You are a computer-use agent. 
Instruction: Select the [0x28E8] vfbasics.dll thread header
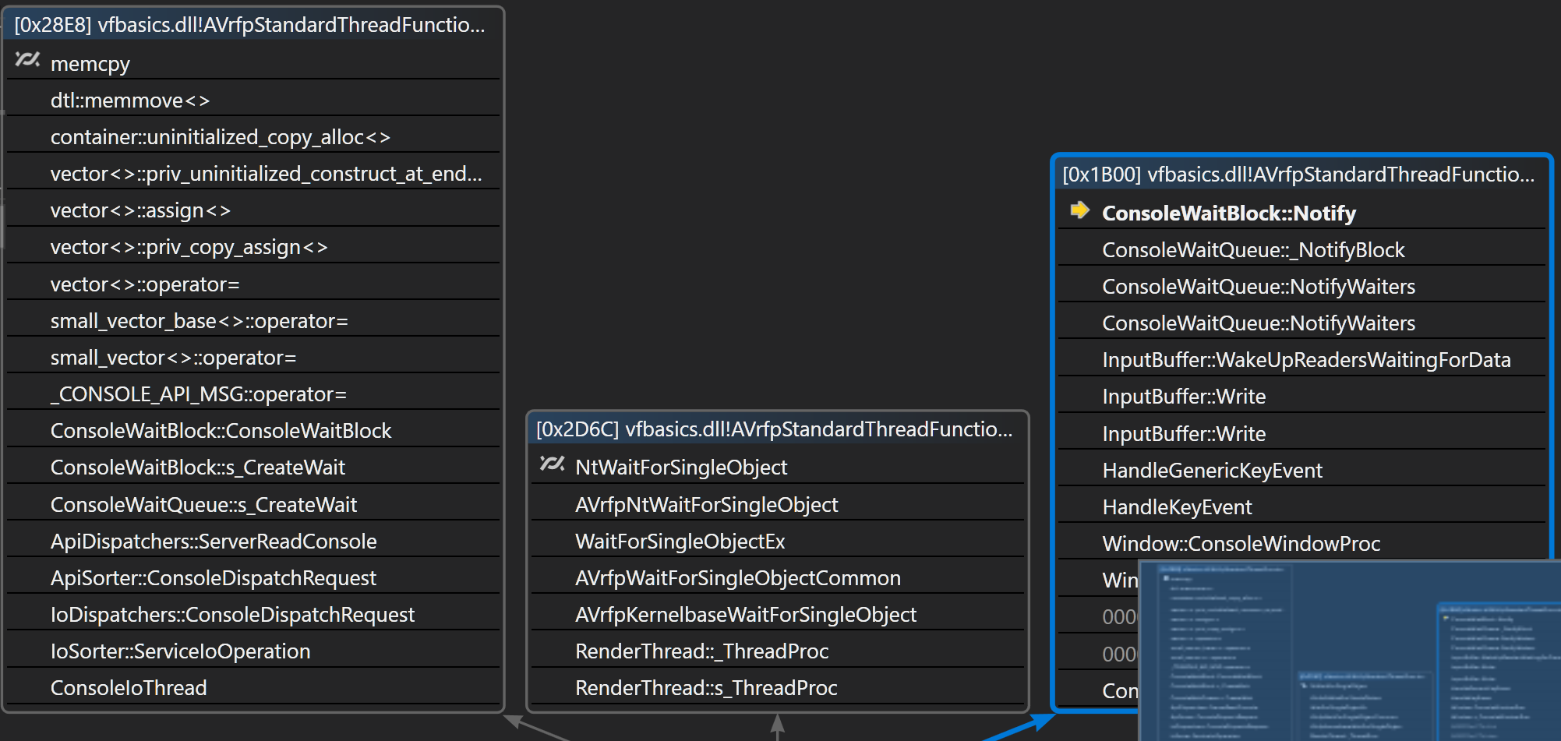(253, 25)
